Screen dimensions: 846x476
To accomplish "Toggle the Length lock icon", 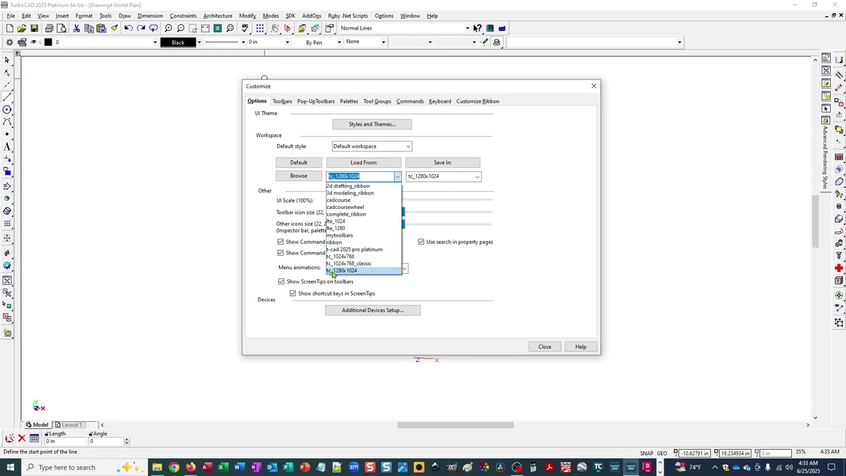I will [x=47, y=434].
